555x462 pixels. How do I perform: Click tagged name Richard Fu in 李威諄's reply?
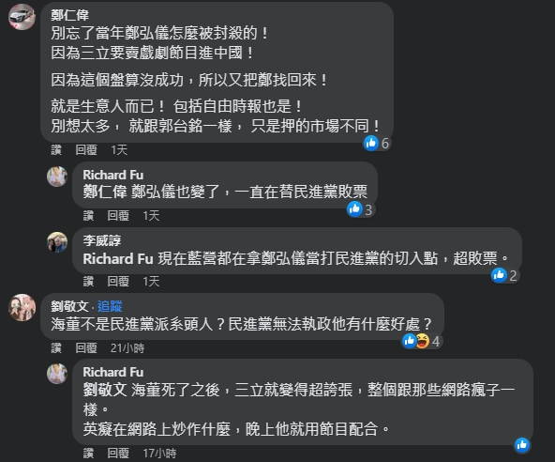tap(118, 258)
